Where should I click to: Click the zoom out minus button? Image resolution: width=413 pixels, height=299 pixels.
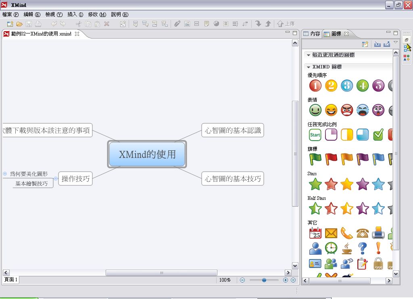pos(242,280)
